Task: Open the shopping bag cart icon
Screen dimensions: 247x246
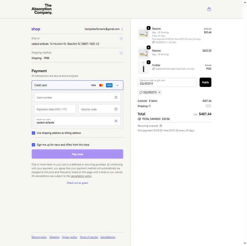Action: 209,9
